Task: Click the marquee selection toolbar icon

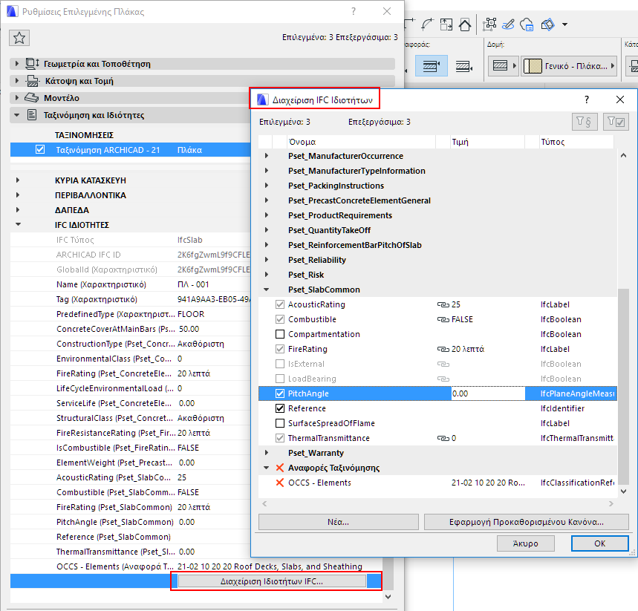Action: (489, 24)
